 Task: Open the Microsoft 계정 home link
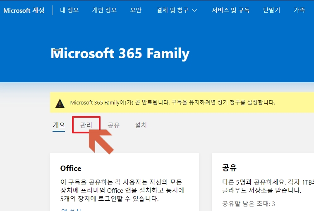coord(24,10)
